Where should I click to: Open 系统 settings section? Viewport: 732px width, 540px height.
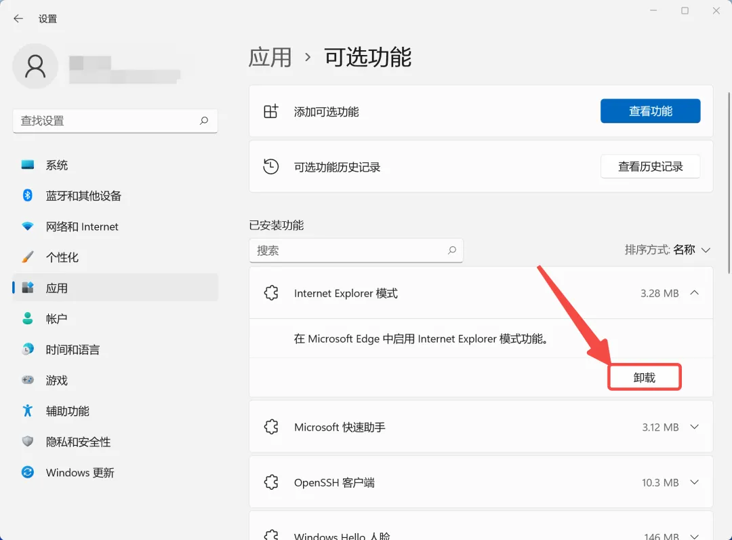pyautogui.click(x=115, y=165)
